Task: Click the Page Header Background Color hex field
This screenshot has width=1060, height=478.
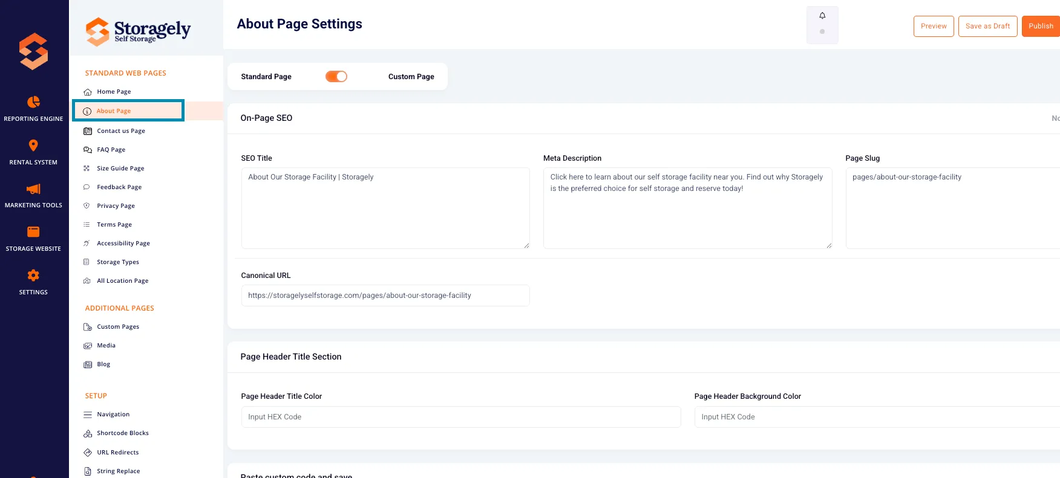Action: [x=877, y=417]
